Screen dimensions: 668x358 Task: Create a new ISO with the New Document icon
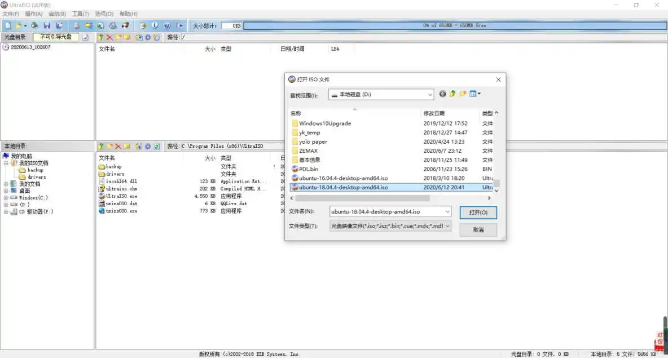7,25
